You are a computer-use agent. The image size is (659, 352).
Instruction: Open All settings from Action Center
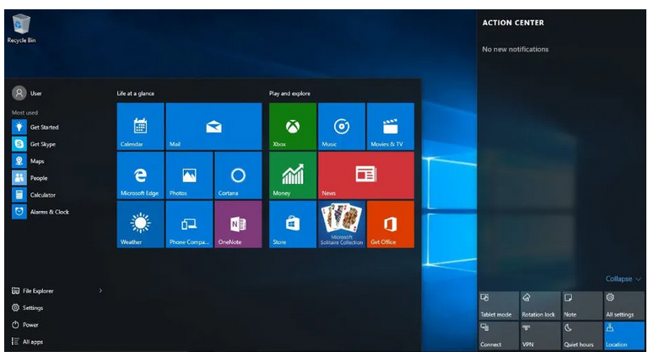pyautogui.click(x=624, y=306)
